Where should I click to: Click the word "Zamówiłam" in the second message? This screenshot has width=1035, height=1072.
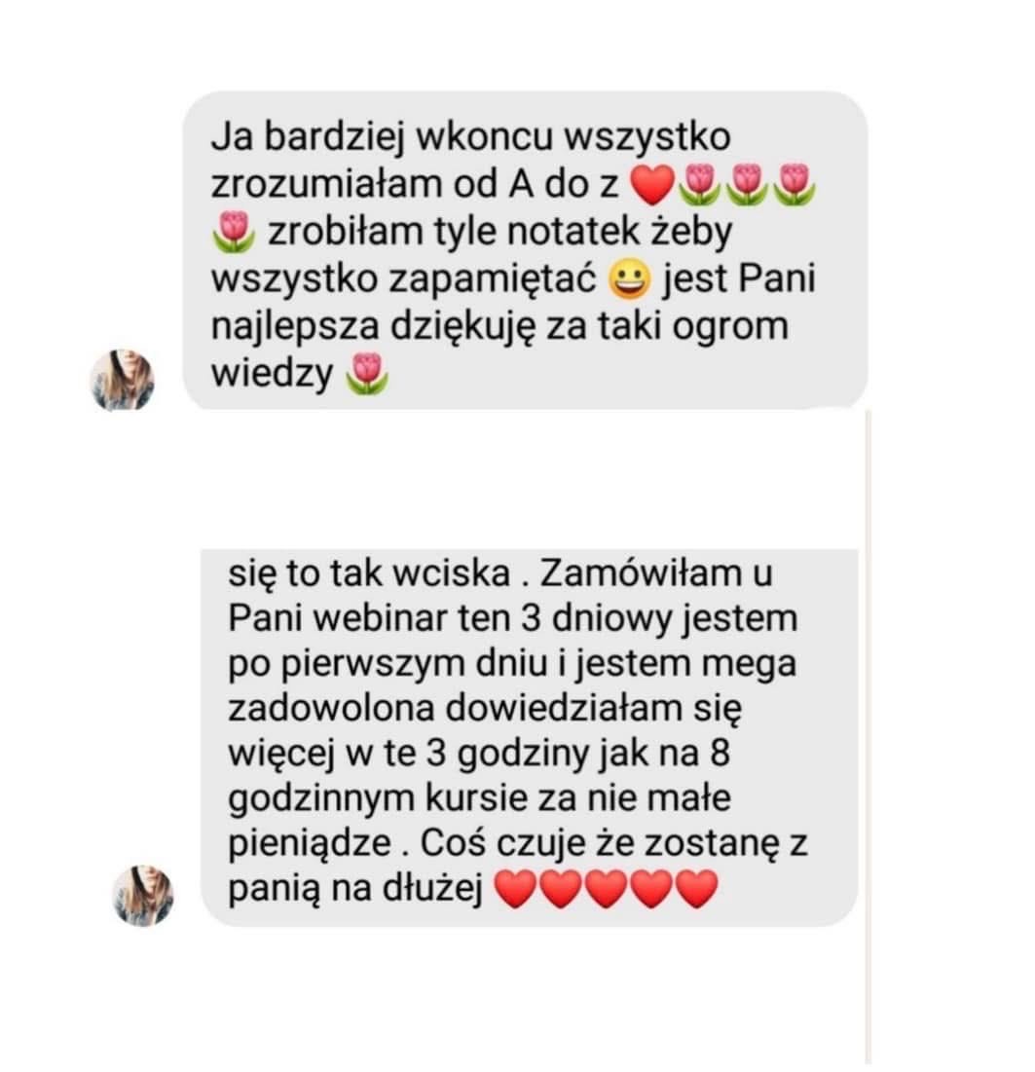pos(641,573)
